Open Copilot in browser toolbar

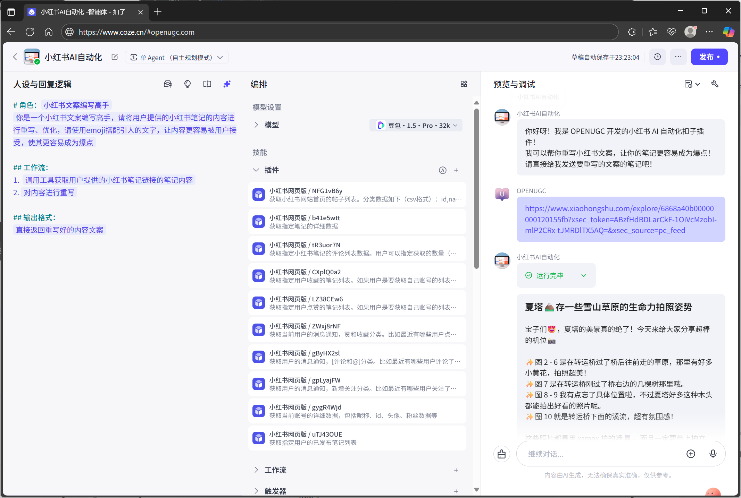pyautogui.click(x=728, y=32)
